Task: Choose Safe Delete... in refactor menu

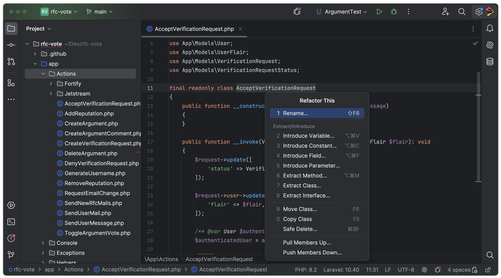Action: point(317,229)
